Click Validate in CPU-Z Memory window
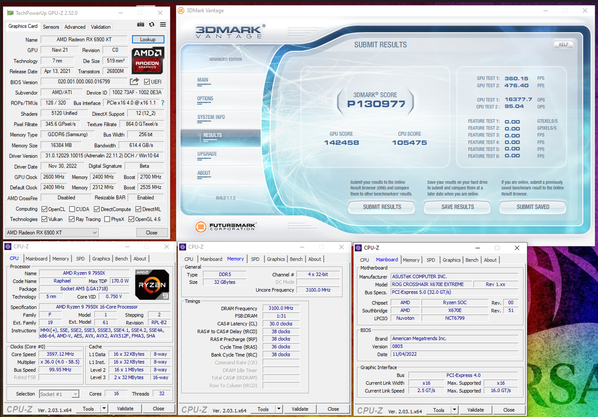This screenshot has height=417, width=598. [x=300, y=409]
